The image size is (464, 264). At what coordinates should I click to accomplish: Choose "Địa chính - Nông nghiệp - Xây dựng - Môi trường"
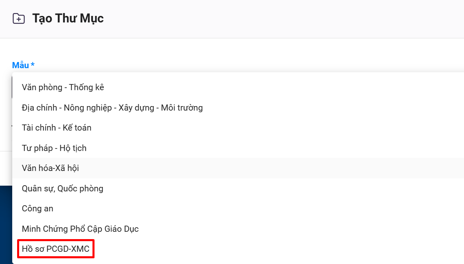pos(112,108)
